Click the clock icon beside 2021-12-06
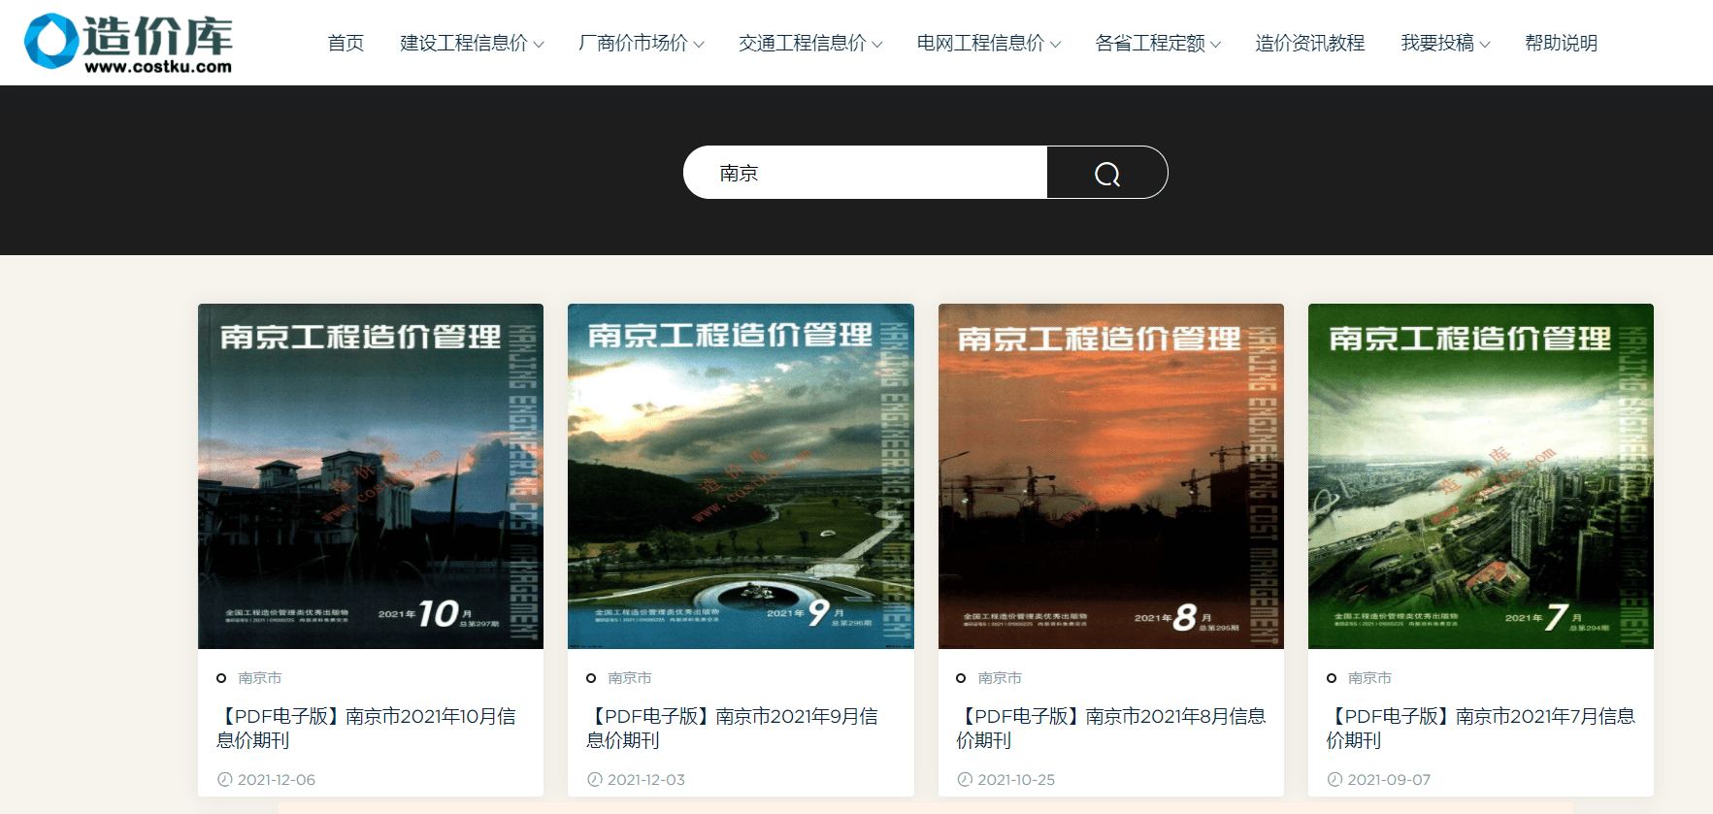The height and width of the screenshot is (814, 1713). point(225,779)
